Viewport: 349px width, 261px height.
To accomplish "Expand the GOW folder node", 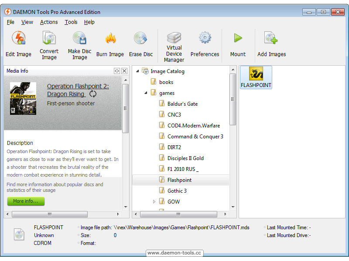I will click(x=154, y=202).
